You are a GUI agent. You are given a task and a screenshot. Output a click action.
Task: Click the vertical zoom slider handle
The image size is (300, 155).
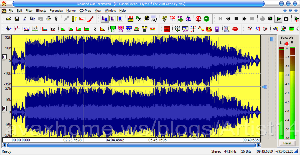(265, 87)
